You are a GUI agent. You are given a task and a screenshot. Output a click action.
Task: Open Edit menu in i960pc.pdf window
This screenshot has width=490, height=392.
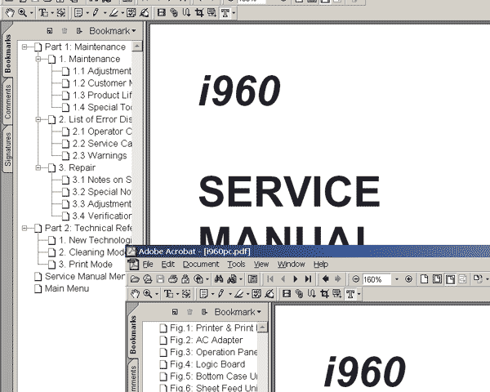click(167, 265)
